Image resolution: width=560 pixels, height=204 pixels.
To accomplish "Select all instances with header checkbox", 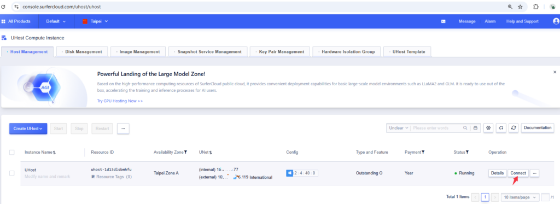I will [x=12, y=153].
